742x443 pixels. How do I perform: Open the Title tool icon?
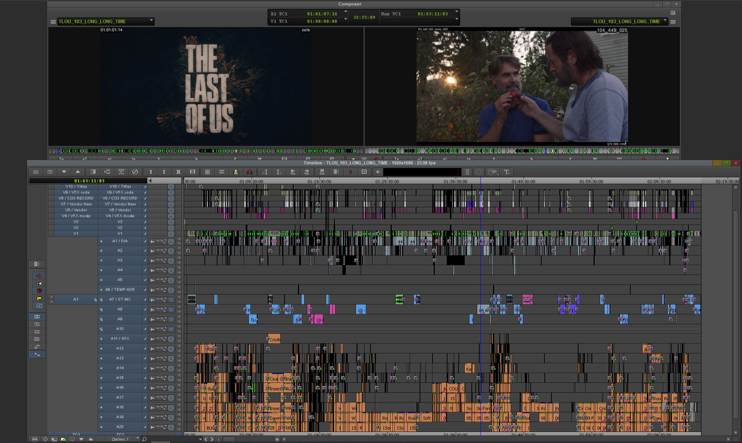tap(507, 172)
